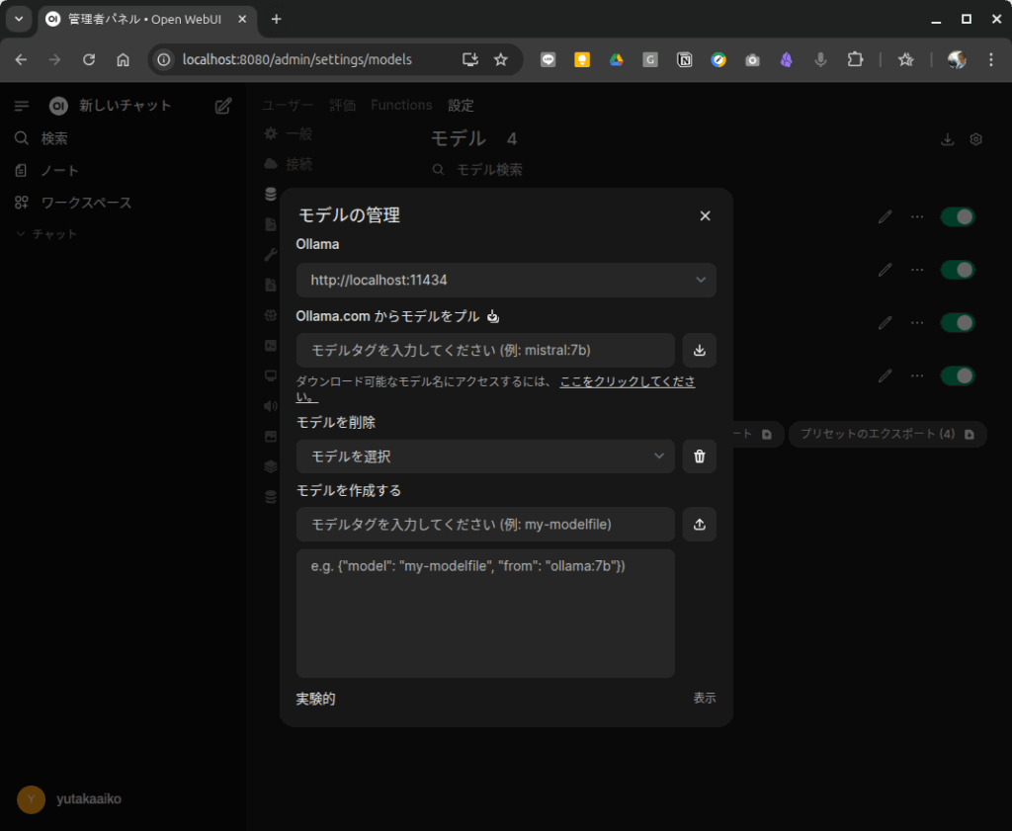Click 表示 to show experimental options
Screen dimensions: 1012x831
704,698
